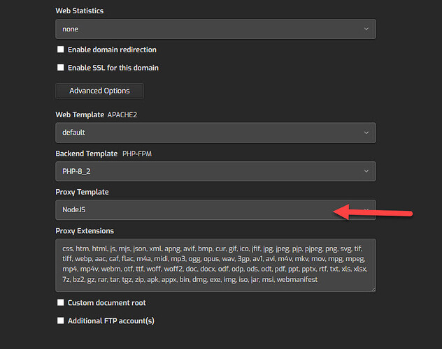This screenshot has height=349, width=442.
Task: Enable the domain redirection checkbox
Action: (x=61, y=50)
